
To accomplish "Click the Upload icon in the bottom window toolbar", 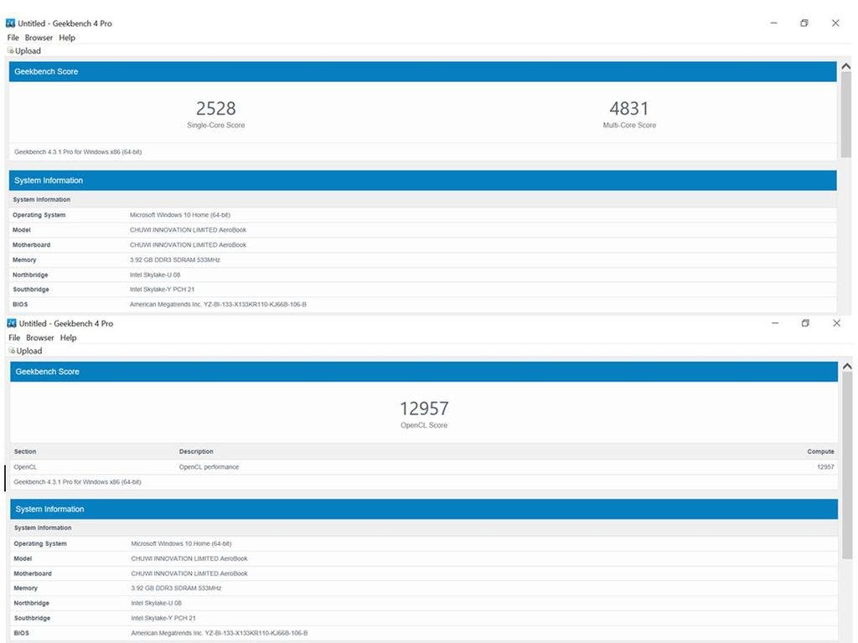I will [x=12, y=351].
